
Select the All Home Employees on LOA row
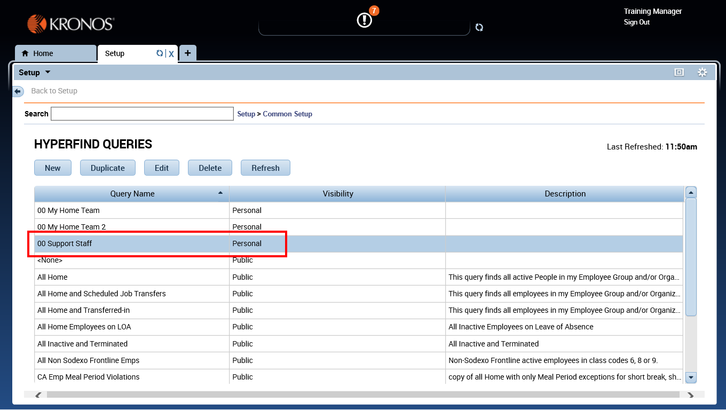point(84,327)
